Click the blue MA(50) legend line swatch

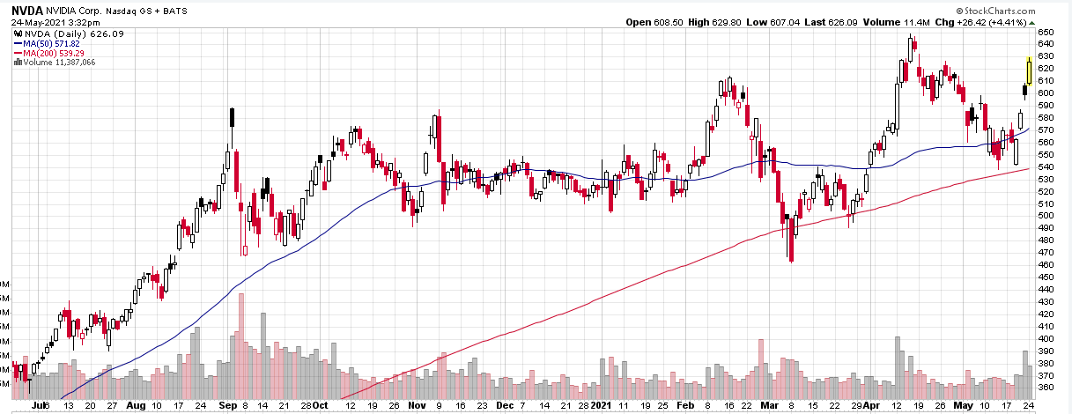point(17,43)
